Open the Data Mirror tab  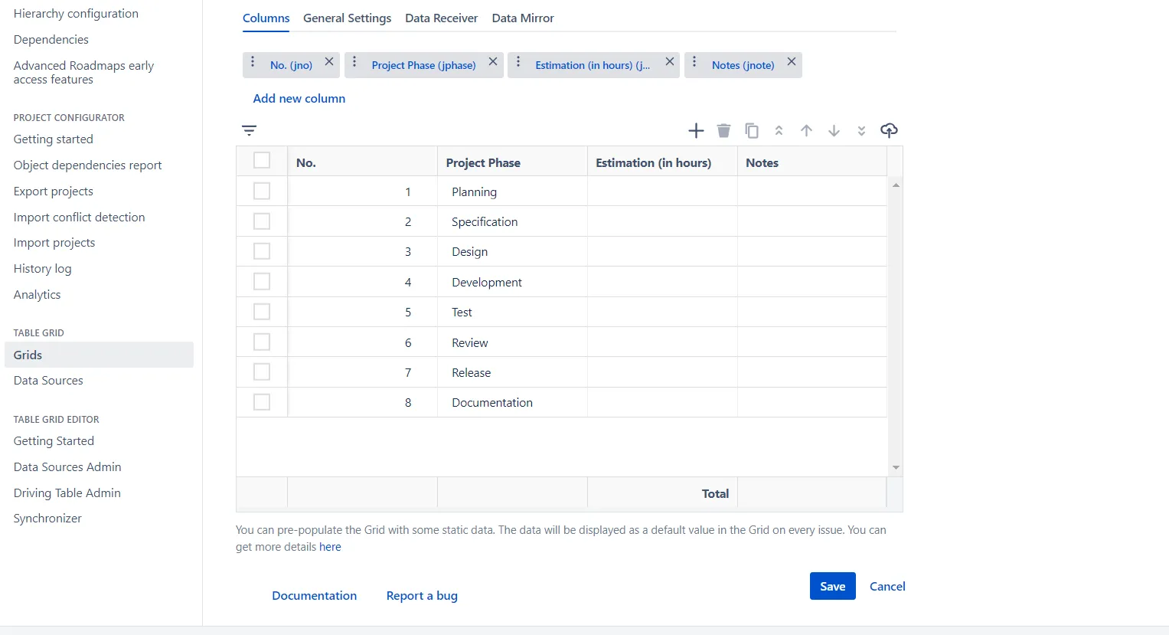coord(522,18)
